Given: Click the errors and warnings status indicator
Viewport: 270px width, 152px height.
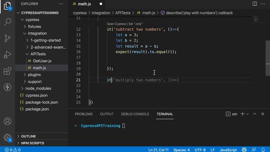Looking at the screenshot, I should tap(13, 150).
